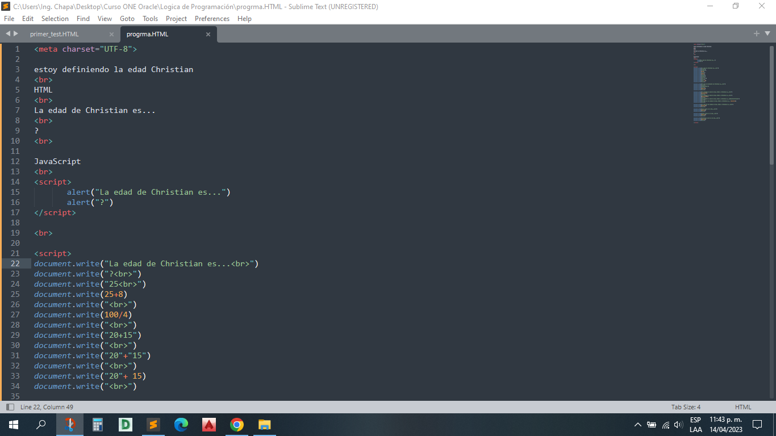Click the battery status tray icon
The width and height of the screenshot is (776, 436).
tap(652, 425)
